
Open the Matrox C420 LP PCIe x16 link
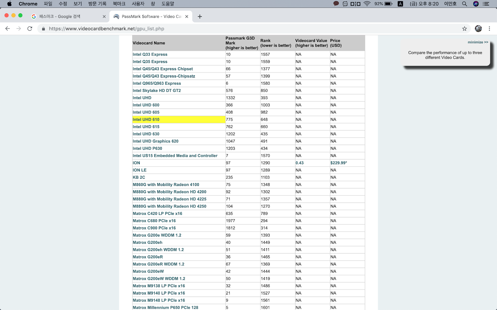click(157, 214)
